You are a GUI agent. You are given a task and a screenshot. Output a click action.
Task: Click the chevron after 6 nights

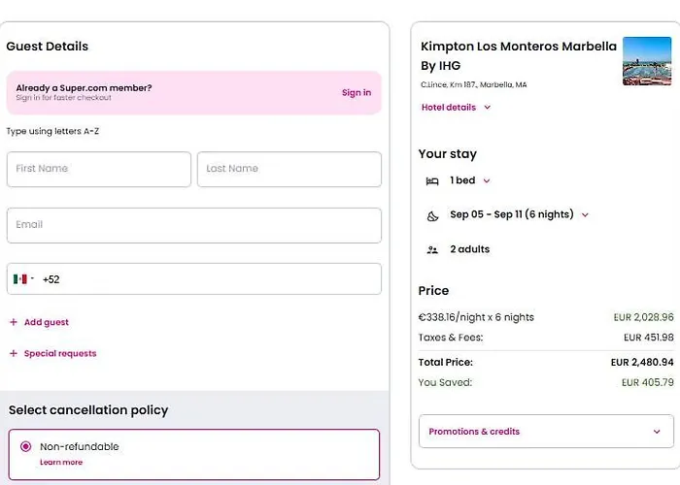[585, 214]
